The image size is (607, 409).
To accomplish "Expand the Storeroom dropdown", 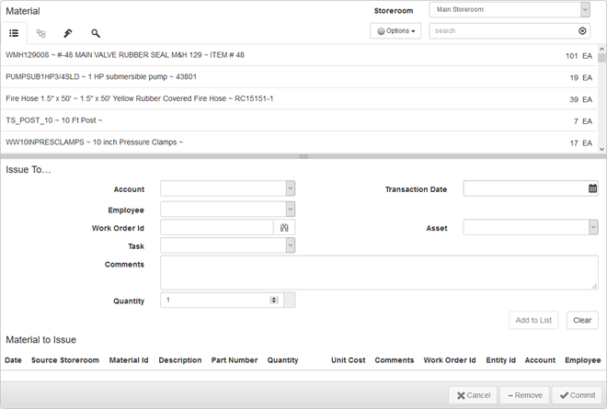I will click(585, 10).
